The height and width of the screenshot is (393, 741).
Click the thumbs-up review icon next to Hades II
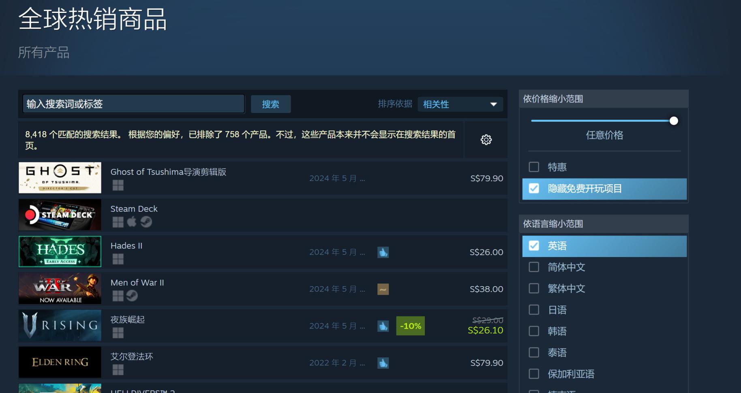[x=383, y=252]
